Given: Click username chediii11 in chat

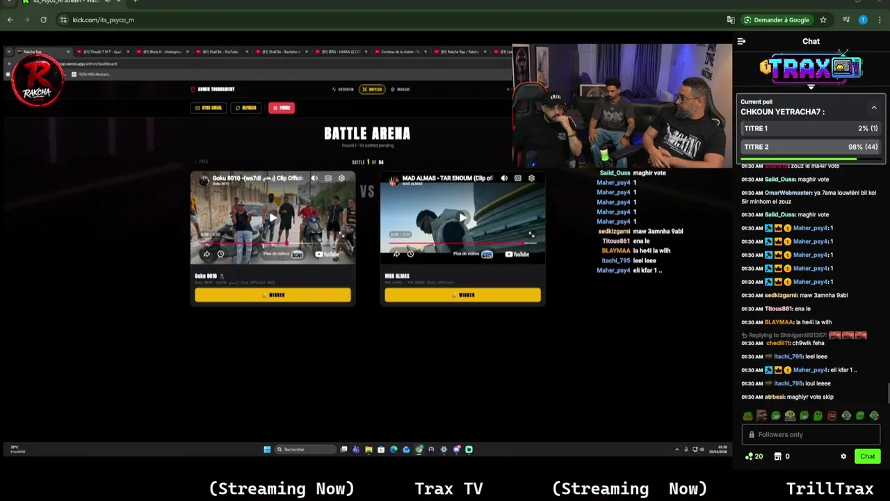Looking at the screenshot, I should pyautogui.click(x=778, y=343).
